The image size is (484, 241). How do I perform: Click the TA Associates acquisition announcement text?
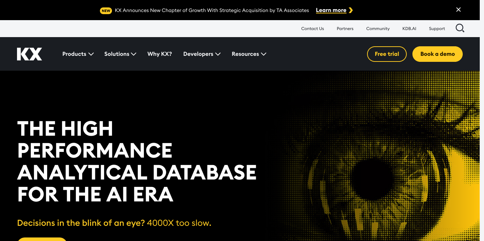(212, 10)
